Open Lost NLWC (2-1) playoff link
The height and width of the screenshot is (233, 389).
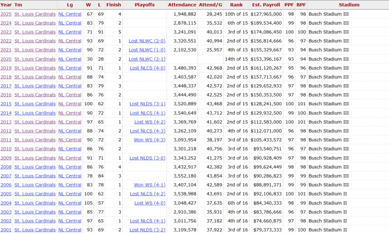tap(147, 59)
